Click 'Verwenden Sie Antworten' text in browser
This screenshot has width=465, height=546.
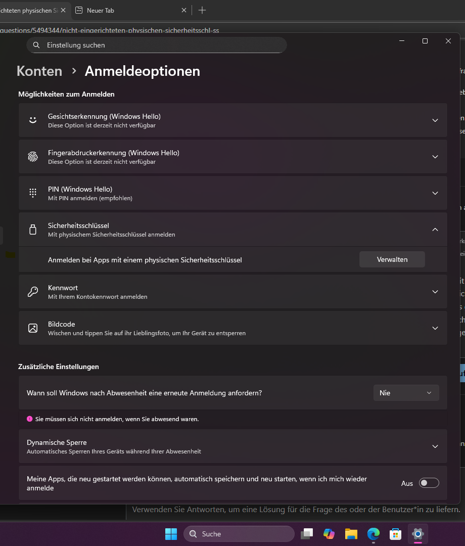tap(296, 510)
